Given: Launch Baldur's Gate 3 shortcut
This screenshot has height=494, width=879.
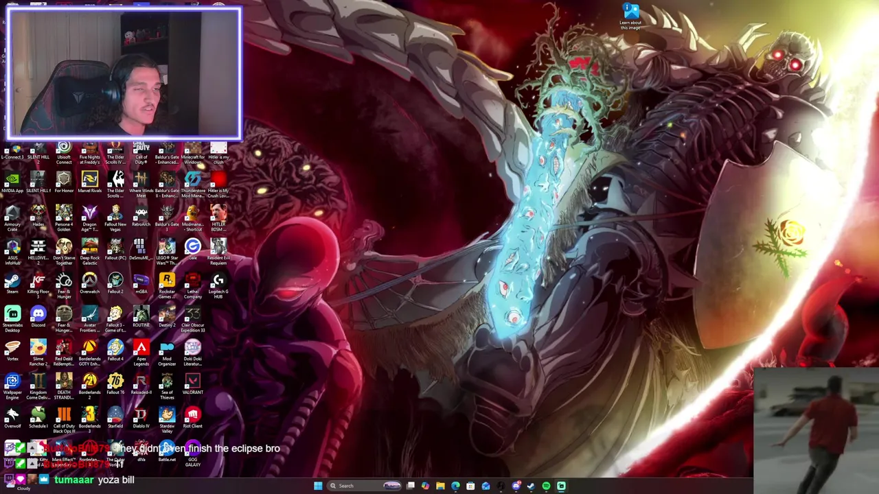Looking at the screenshot, I should pyautogui.click(x=167, y=217).
